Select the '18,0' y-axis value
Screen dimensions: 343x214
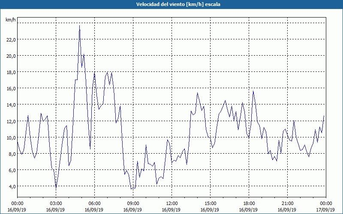pyautogui.click(x=12, y=72)
